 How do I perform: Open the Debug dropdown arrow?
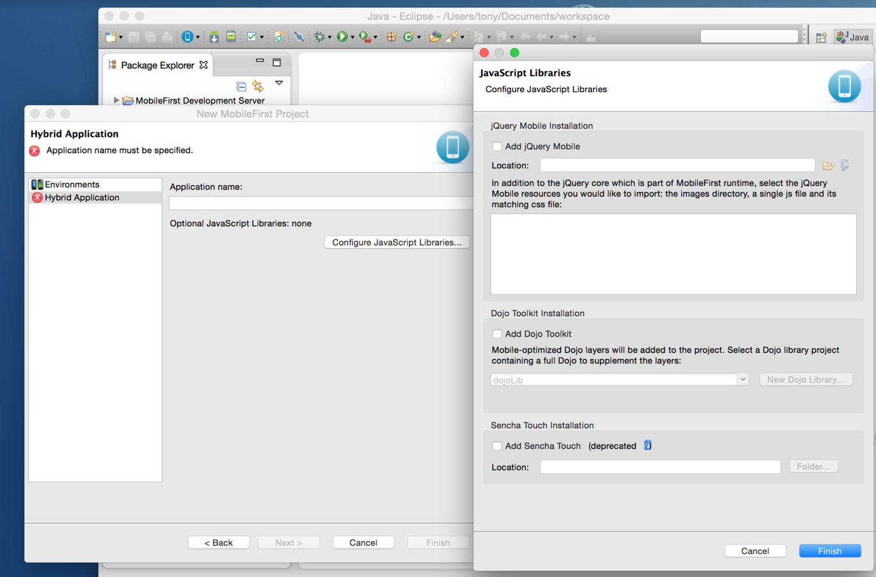pyautogui.click(x=330, y=38)
